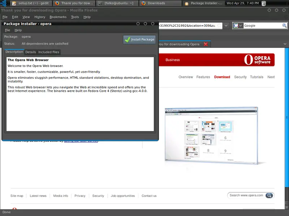Image resolution: width=289 pixels, height=216 pixels.
Task: Click the Business link in Opera header
Action: (173, 60)
